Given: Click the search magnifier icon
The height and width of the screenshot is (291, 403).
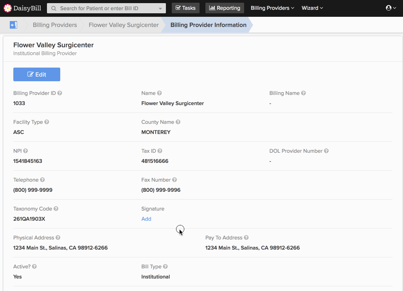Looking at the screenshot, I should (54, 9).
